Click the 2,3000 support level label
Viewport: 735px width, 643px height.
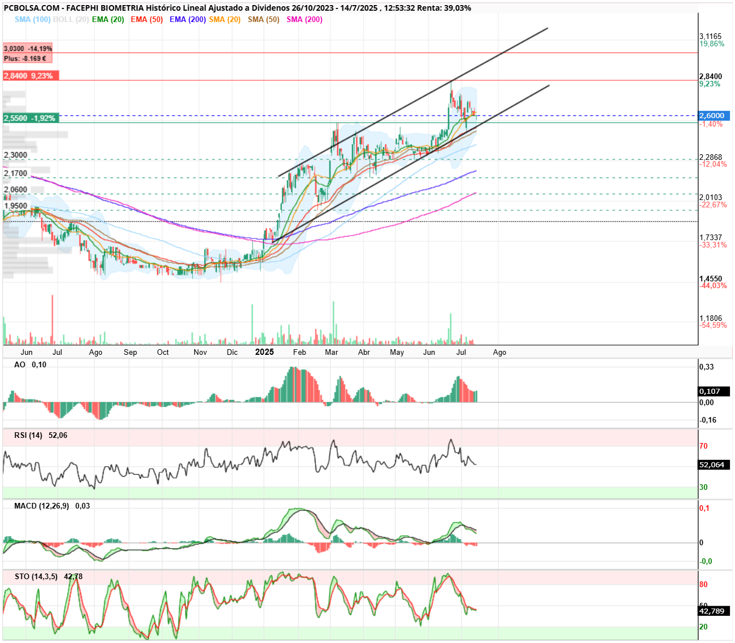(x=15, y=155)
